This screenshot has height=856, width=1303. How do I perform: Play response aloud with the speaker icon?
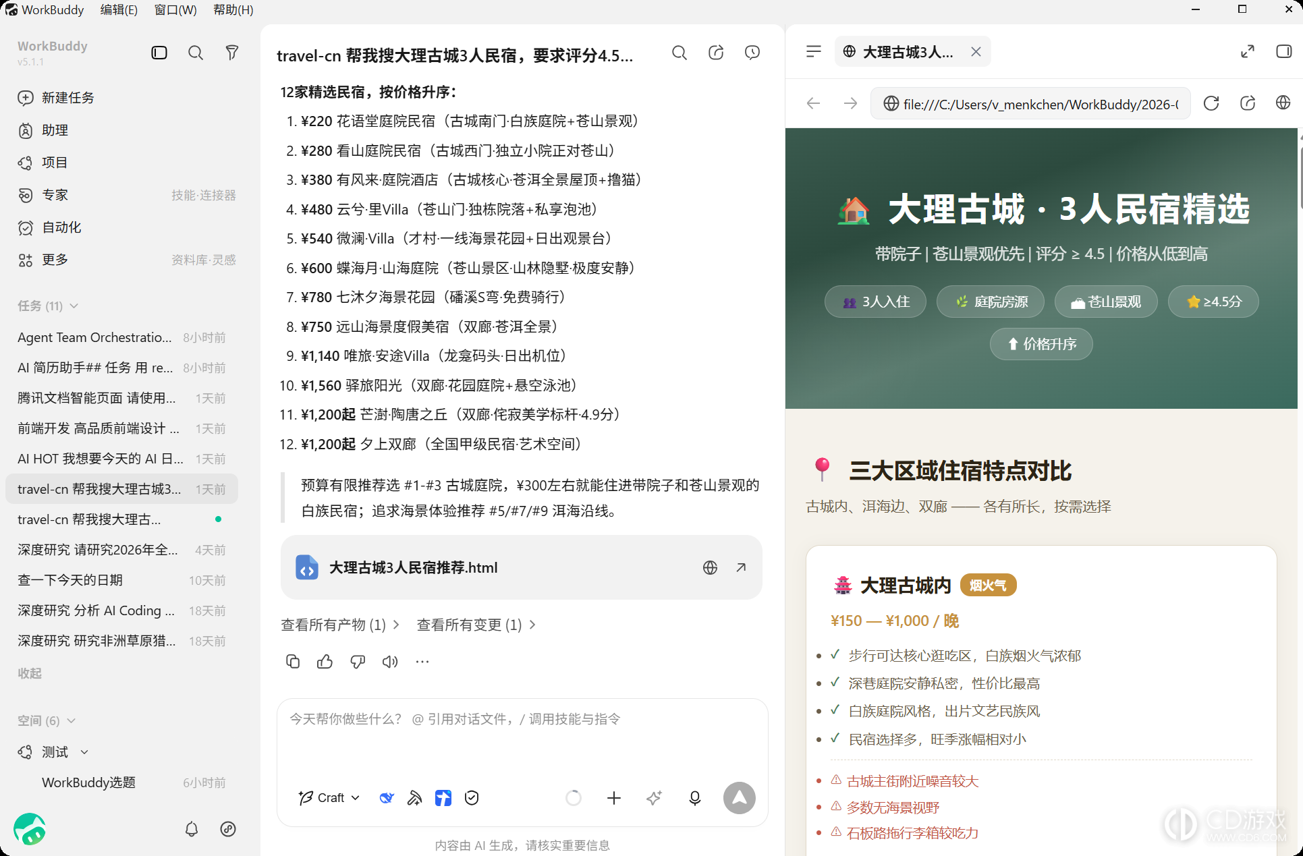tap(390, 662)
